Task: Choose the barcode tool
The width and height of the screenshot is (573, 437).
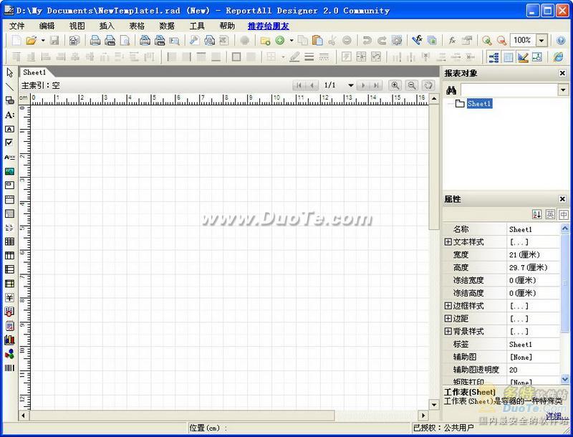Action: [9, 368]
